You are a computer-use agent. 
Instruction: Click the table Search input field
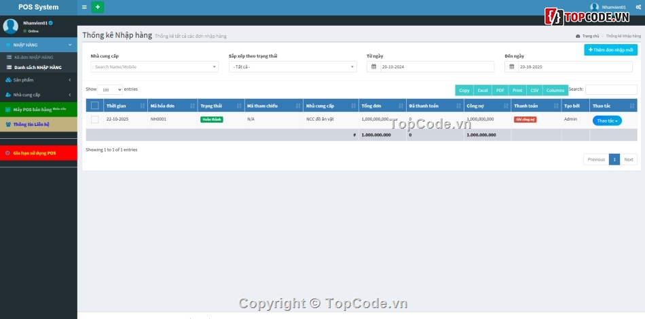click(x=611, y=89)
